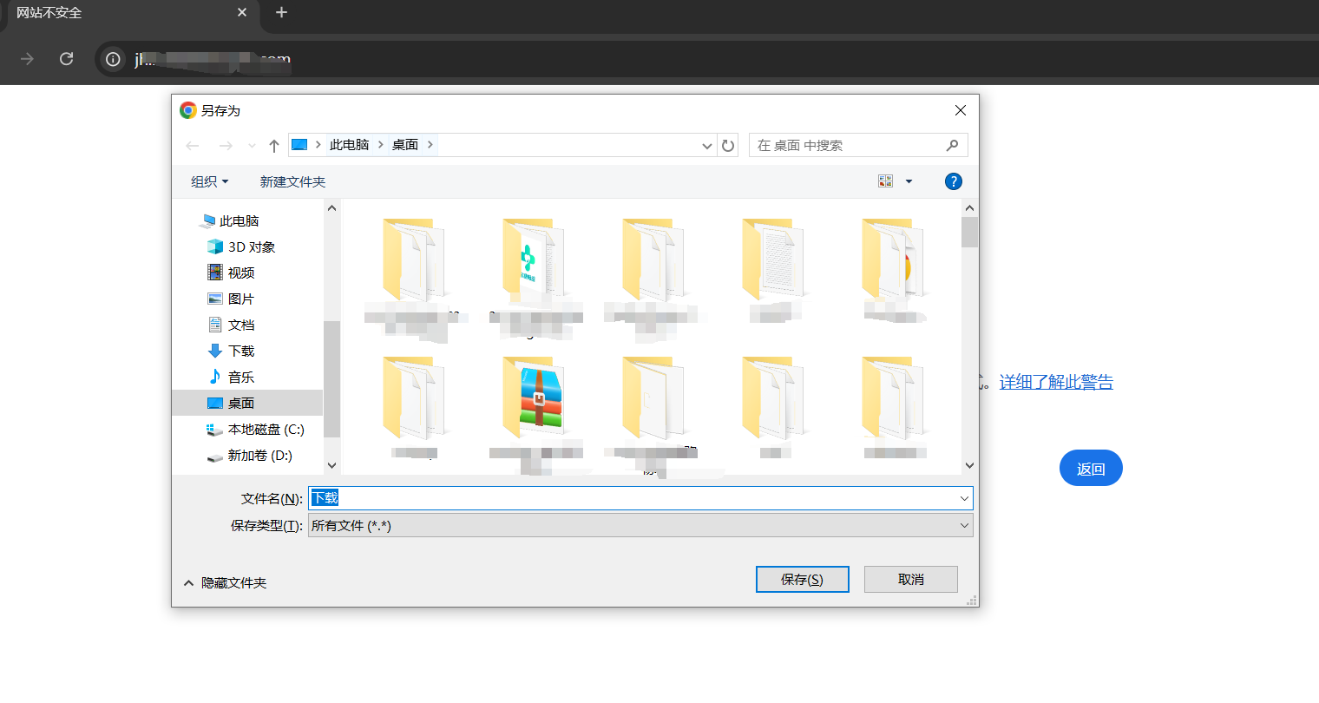Open 视频 folder in the navigation pane
The width and height of the screenshot is (1319, 703).
pos(231,273)
